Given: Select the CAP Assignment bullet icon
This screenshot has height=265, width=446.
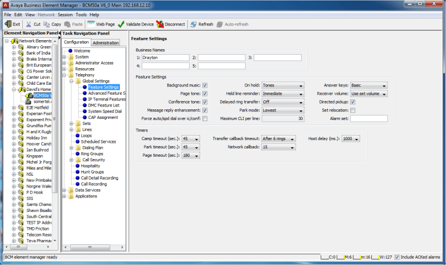Looking at the screenshot, I should pos(85,117).
